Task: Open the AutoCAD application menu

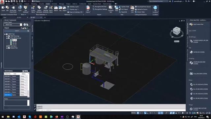Action: (2, 2)
